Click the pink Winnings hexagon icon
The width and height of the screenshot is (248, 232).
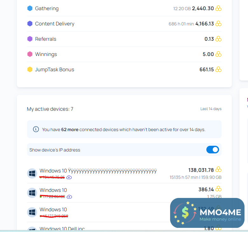pyautogui.click(x=30, y=54)
